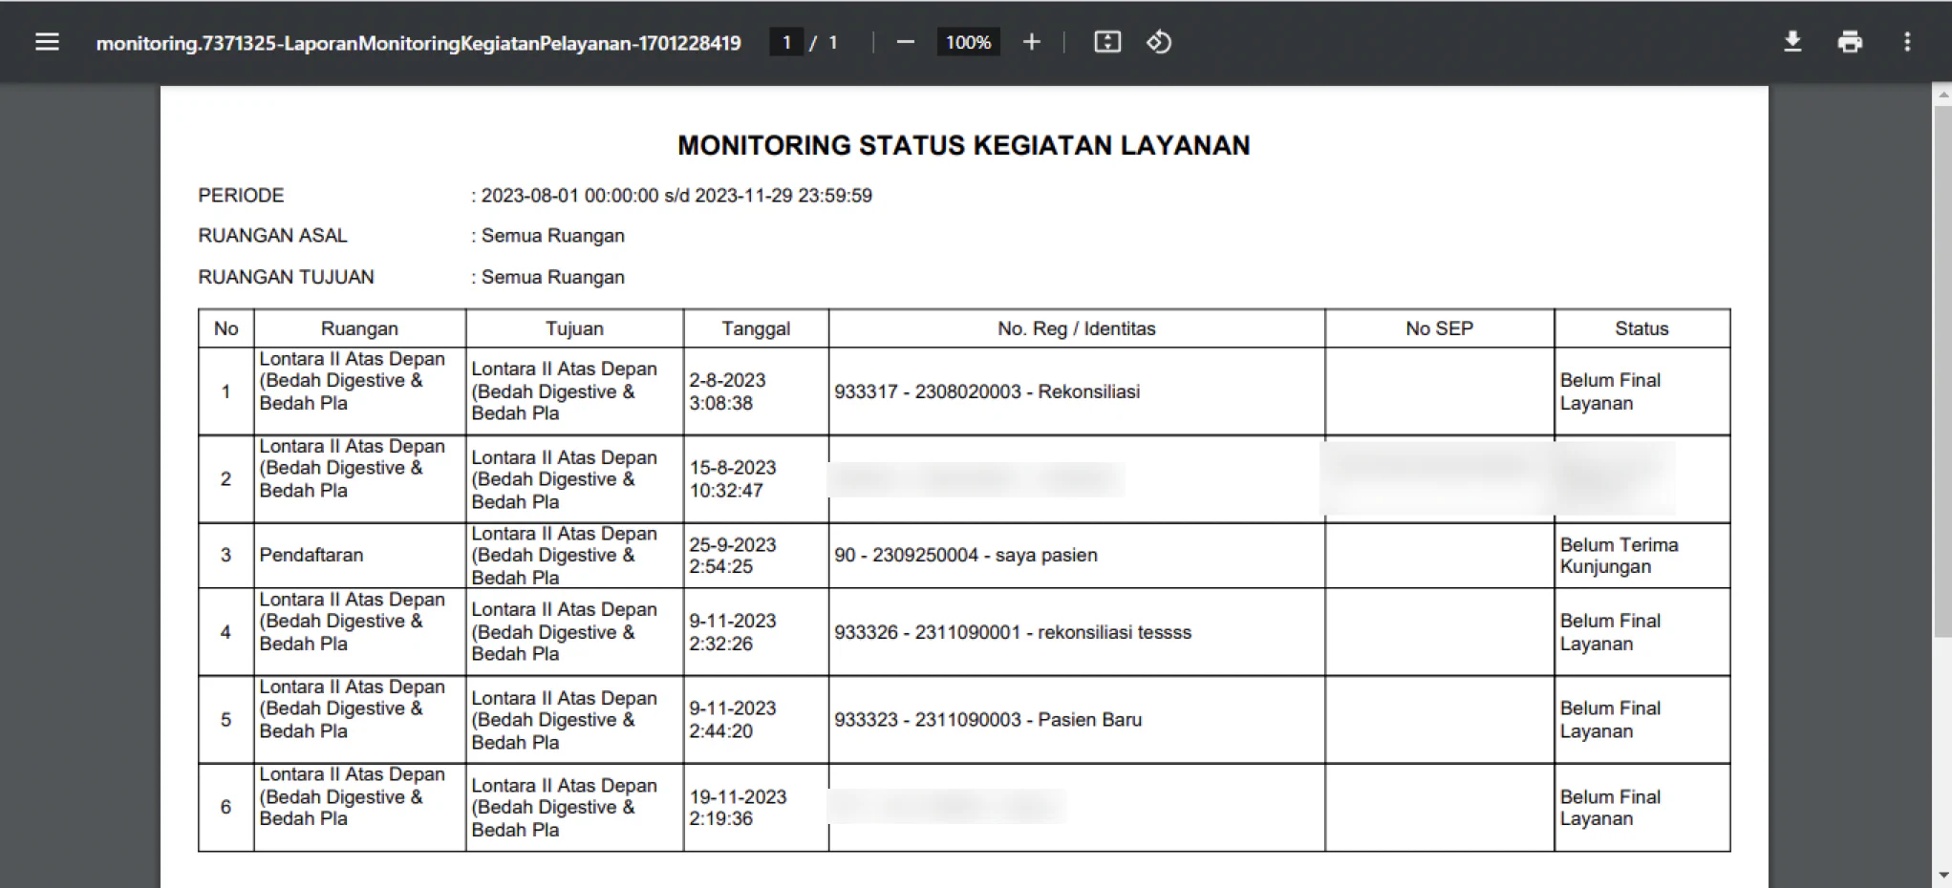The height and width of the screenshot is (888, 1952).
Task: Click '933317 - 2308020003 - Rekonsiliasi' entry
Action: [x=987, y=391]
